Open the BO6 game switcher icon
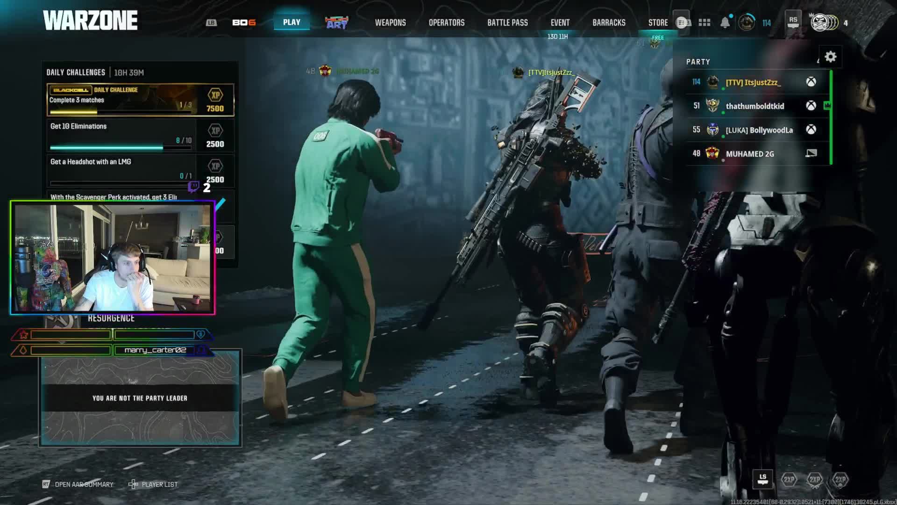897x505 pixels. click(x=244, y=22)
